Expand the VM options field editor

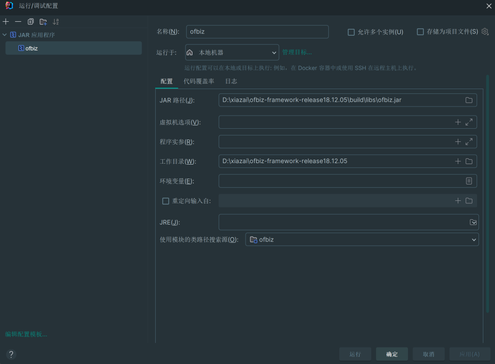(x=468, y=122)
